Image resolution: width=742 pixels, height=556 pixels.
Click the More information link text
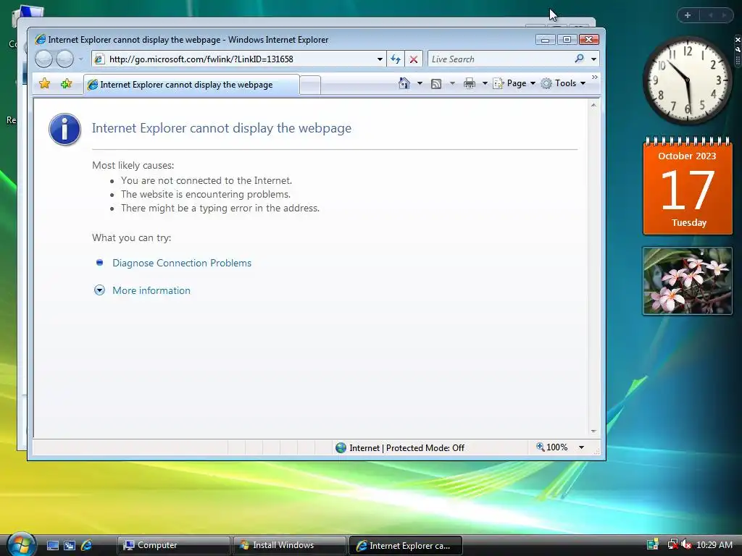click(x=151, y=290)
